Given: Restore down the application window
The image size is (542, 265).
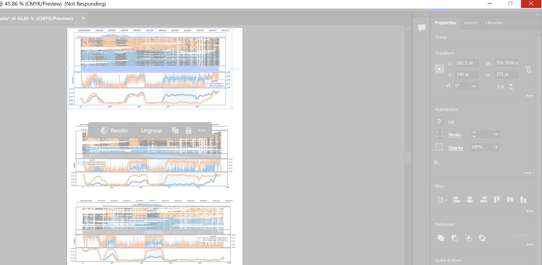Looking at the screenshot, I should pos(510,4).
